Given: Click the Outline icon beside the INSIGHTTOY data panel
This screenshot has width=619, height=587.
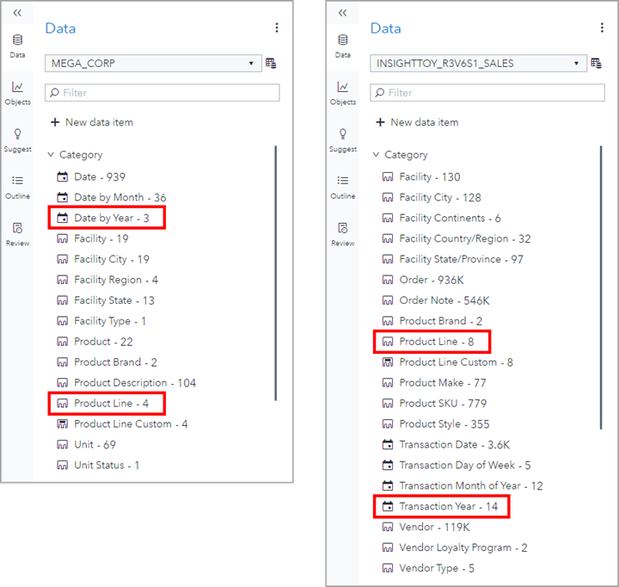Looking at the screenshot, I should 343,185.
